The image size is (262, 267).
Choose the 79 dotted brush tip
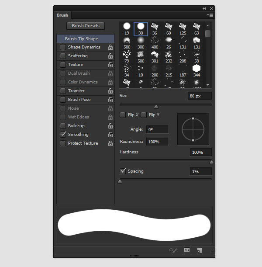click(127, 57)
